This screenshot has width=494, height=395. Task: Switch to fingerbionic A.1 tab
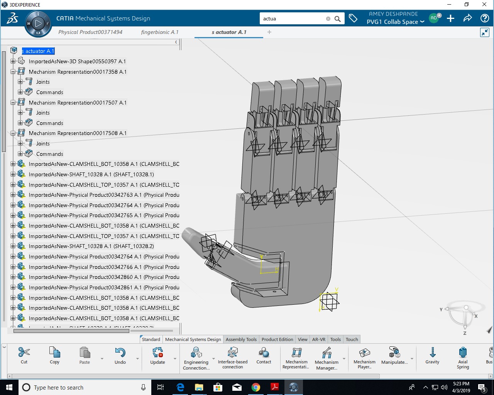pos(160,32)
